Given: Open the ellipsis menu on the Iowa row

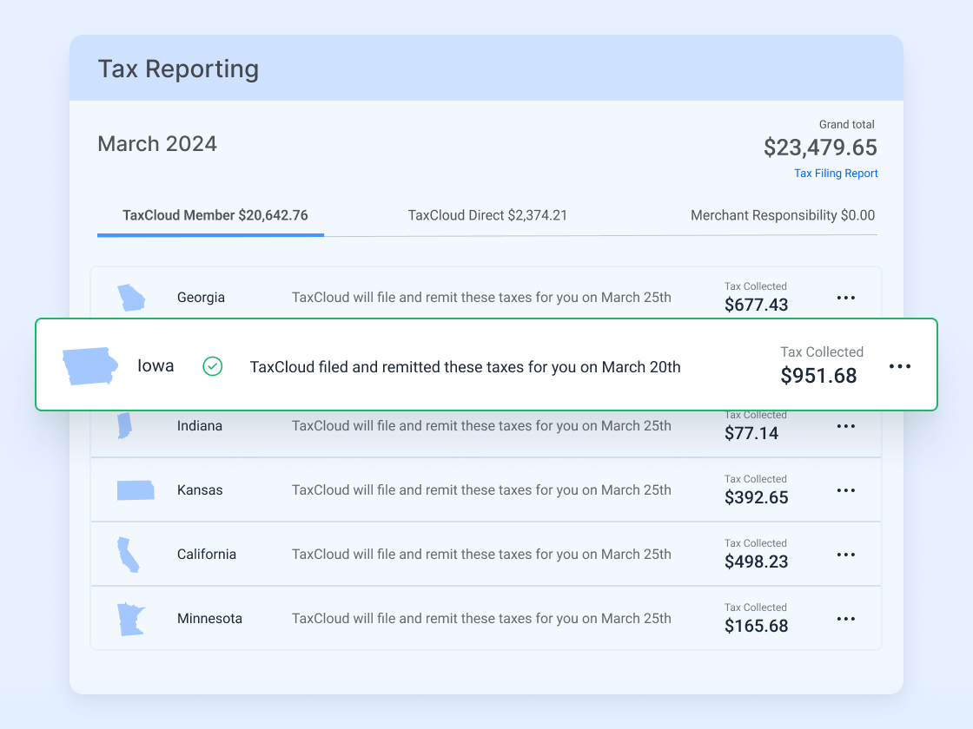Looking at the screenshot, I should [900, 366].
